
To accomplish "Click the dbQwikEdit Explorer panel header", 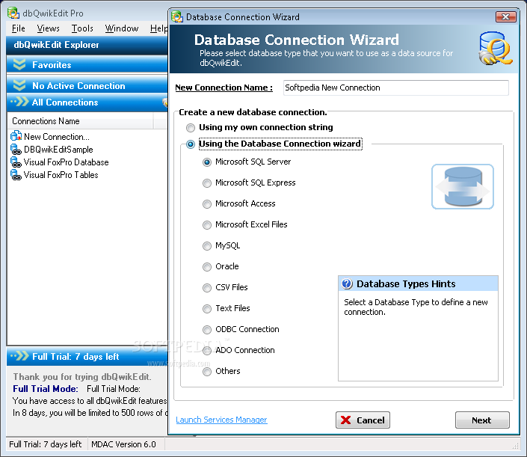I will tap(87, 45).
